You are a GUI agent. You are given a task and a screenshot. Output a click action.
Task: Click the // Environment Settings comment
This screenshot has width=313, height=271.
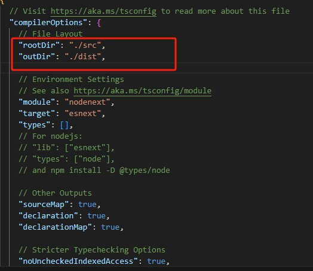coord(71,80)
